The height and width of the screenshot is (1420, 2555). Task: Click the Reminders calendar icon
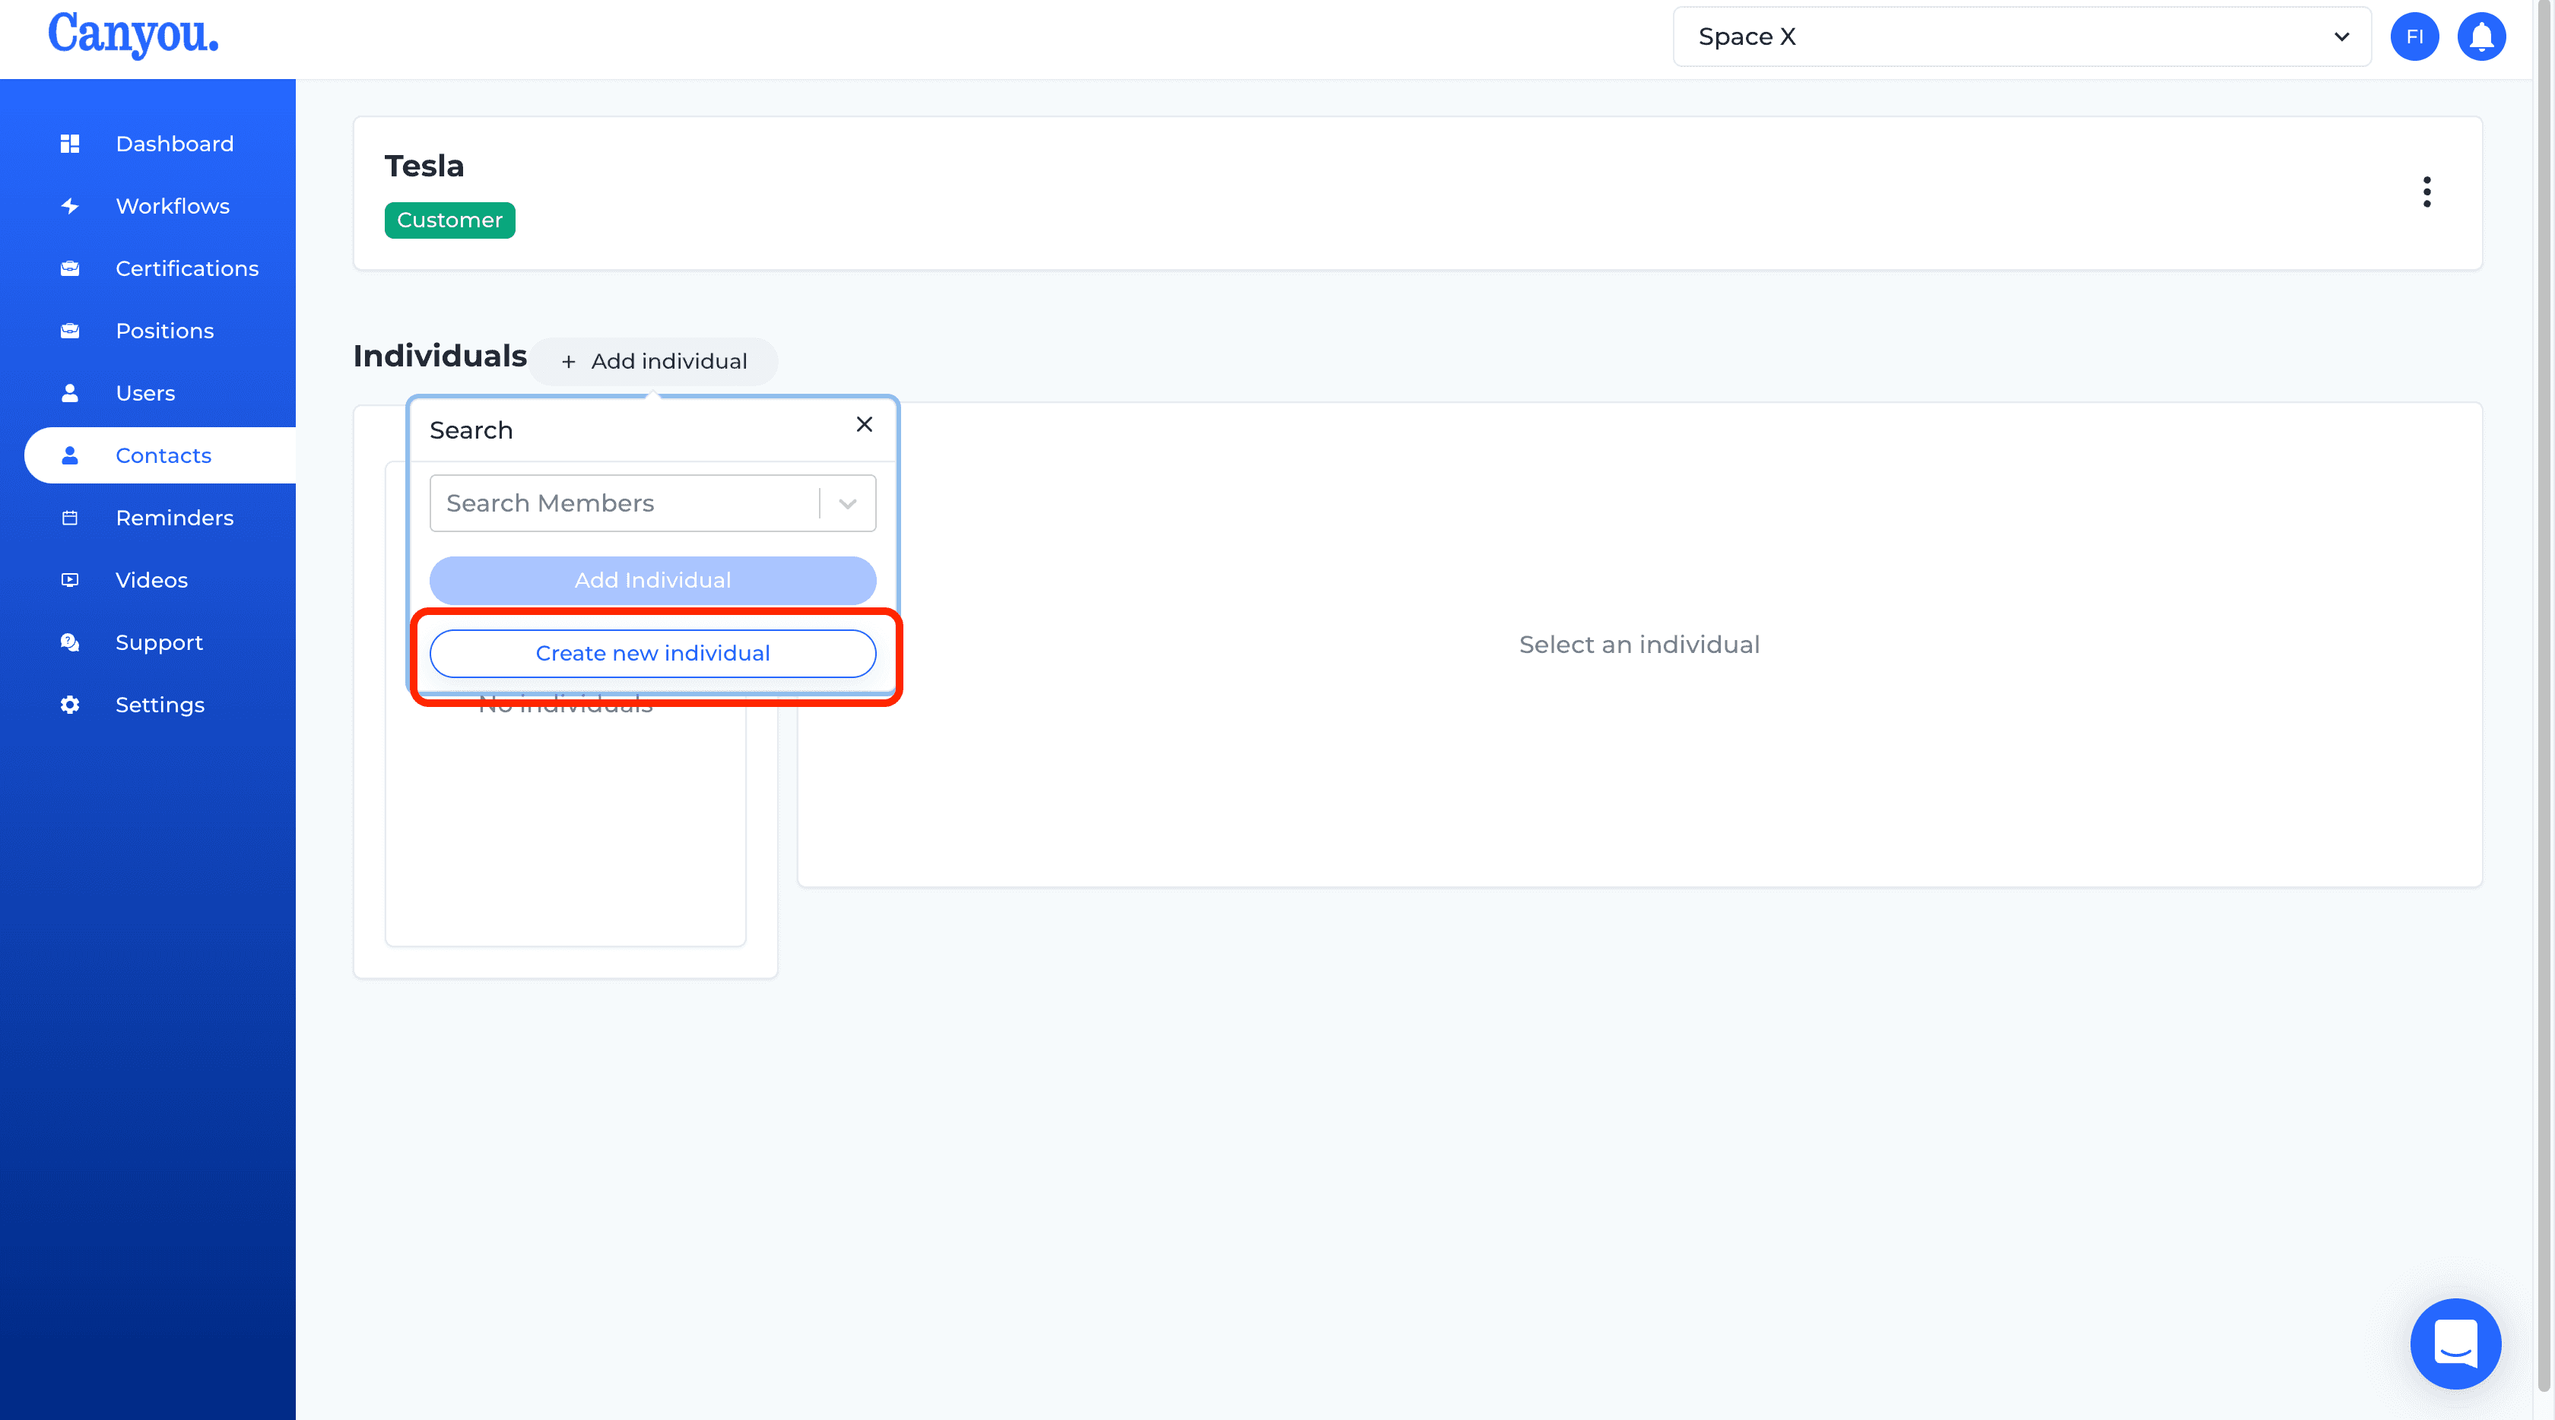pos(69,518)
